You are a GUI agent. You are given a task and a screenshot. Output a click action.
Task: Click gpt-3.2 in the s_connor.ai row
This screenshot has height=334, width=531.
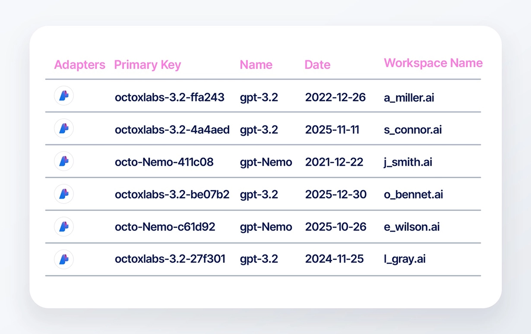(259, 130)
